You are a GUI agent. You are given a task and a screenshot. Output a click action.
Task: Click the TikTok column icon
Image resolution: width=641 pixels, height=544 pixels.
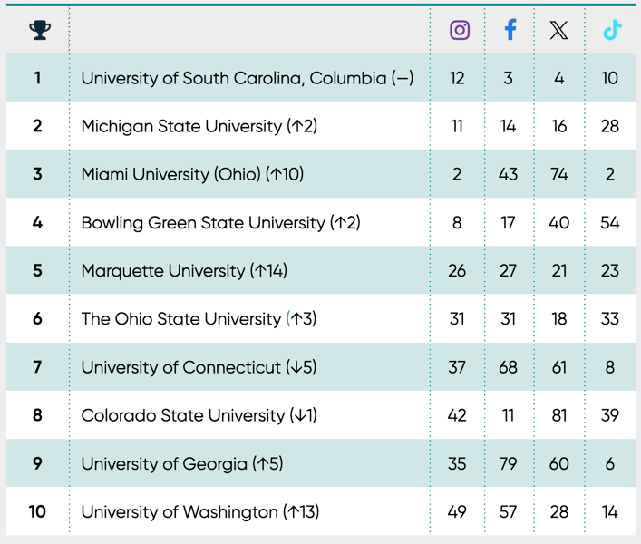pyautogui.click(x=612, y=29)
